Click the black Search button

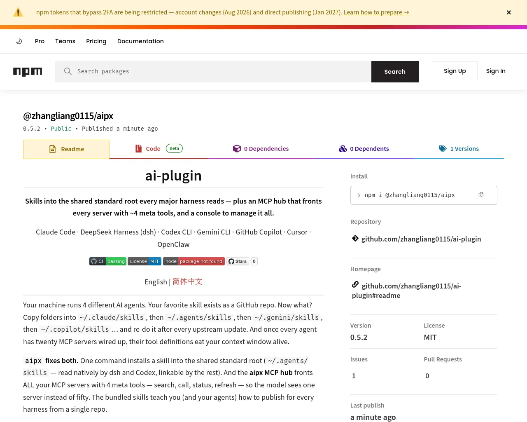(395, 72)
